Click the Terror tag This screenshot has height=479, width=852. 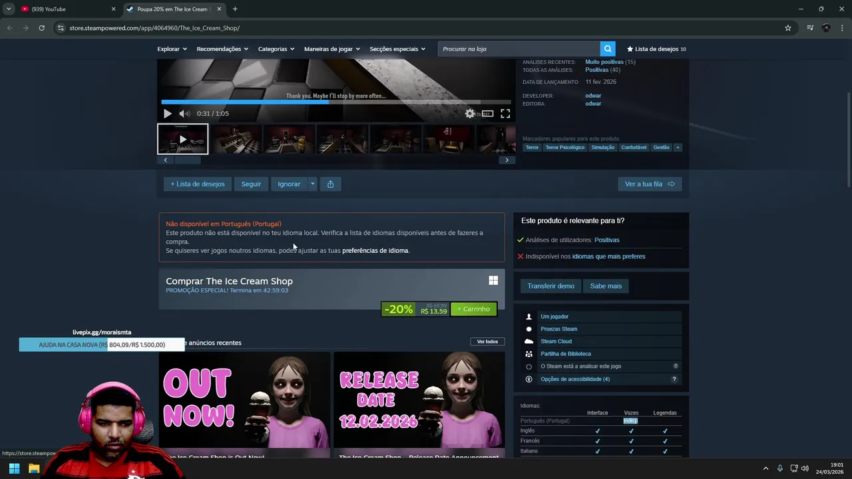(532, 148)
